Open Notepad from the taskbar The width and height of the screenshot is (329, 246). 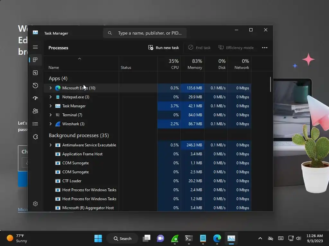(x=203, y=238)
